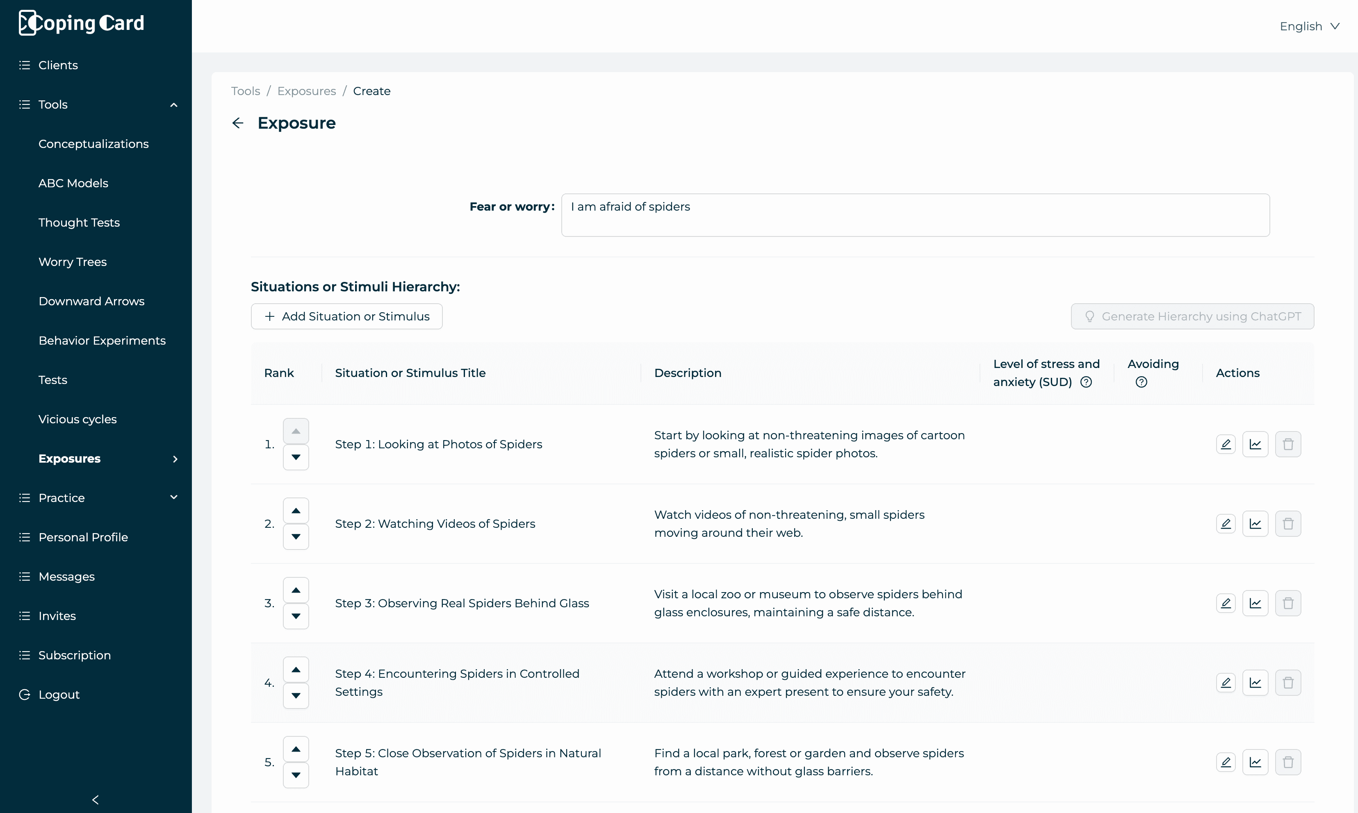This screenshot has width=1358, height=813.
Task: Collapse sidebar with bottom left chevron
Action: 96,800
